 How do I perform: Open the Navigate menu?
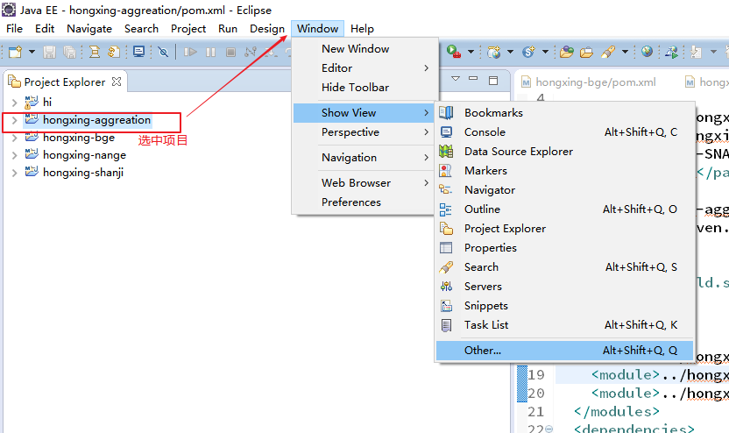click(89, 29)
